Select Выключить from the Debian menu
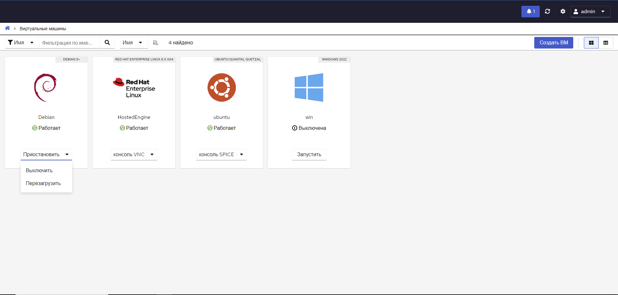The width and height of the screenshot is (618, 295). coord(39,171)
